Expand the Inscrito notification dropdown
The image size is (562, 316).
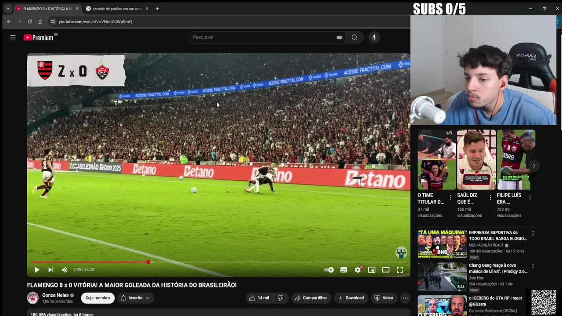coord(136,298)
